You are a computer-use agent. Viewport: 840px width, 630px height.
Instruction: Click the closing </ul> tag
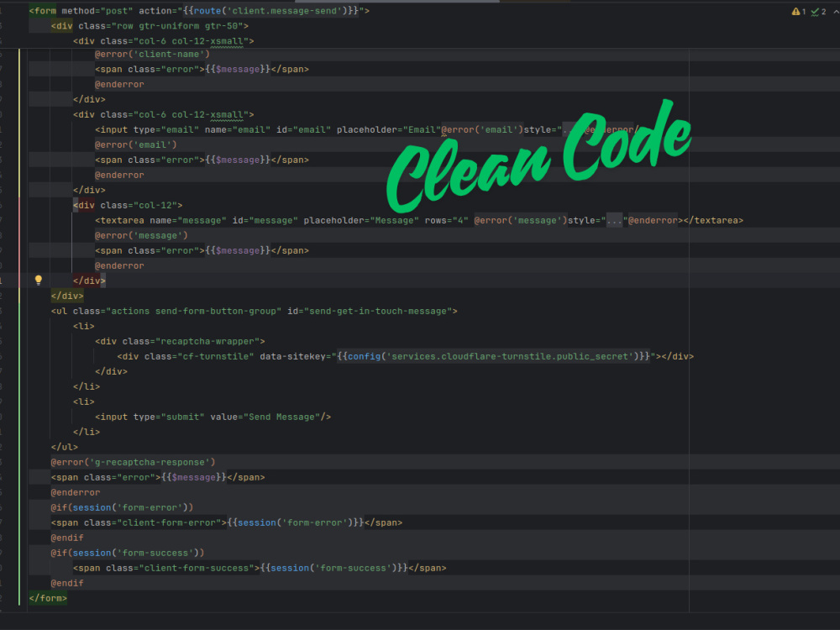point(65,447)
